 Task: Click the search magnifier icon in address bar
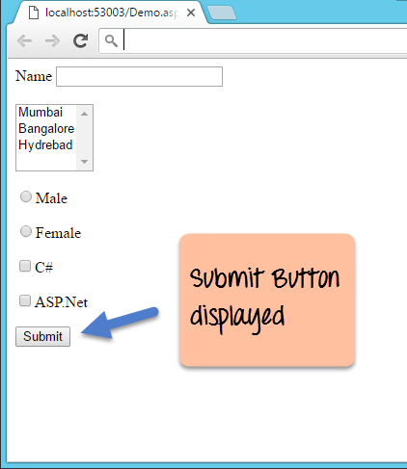coord(111,41)
